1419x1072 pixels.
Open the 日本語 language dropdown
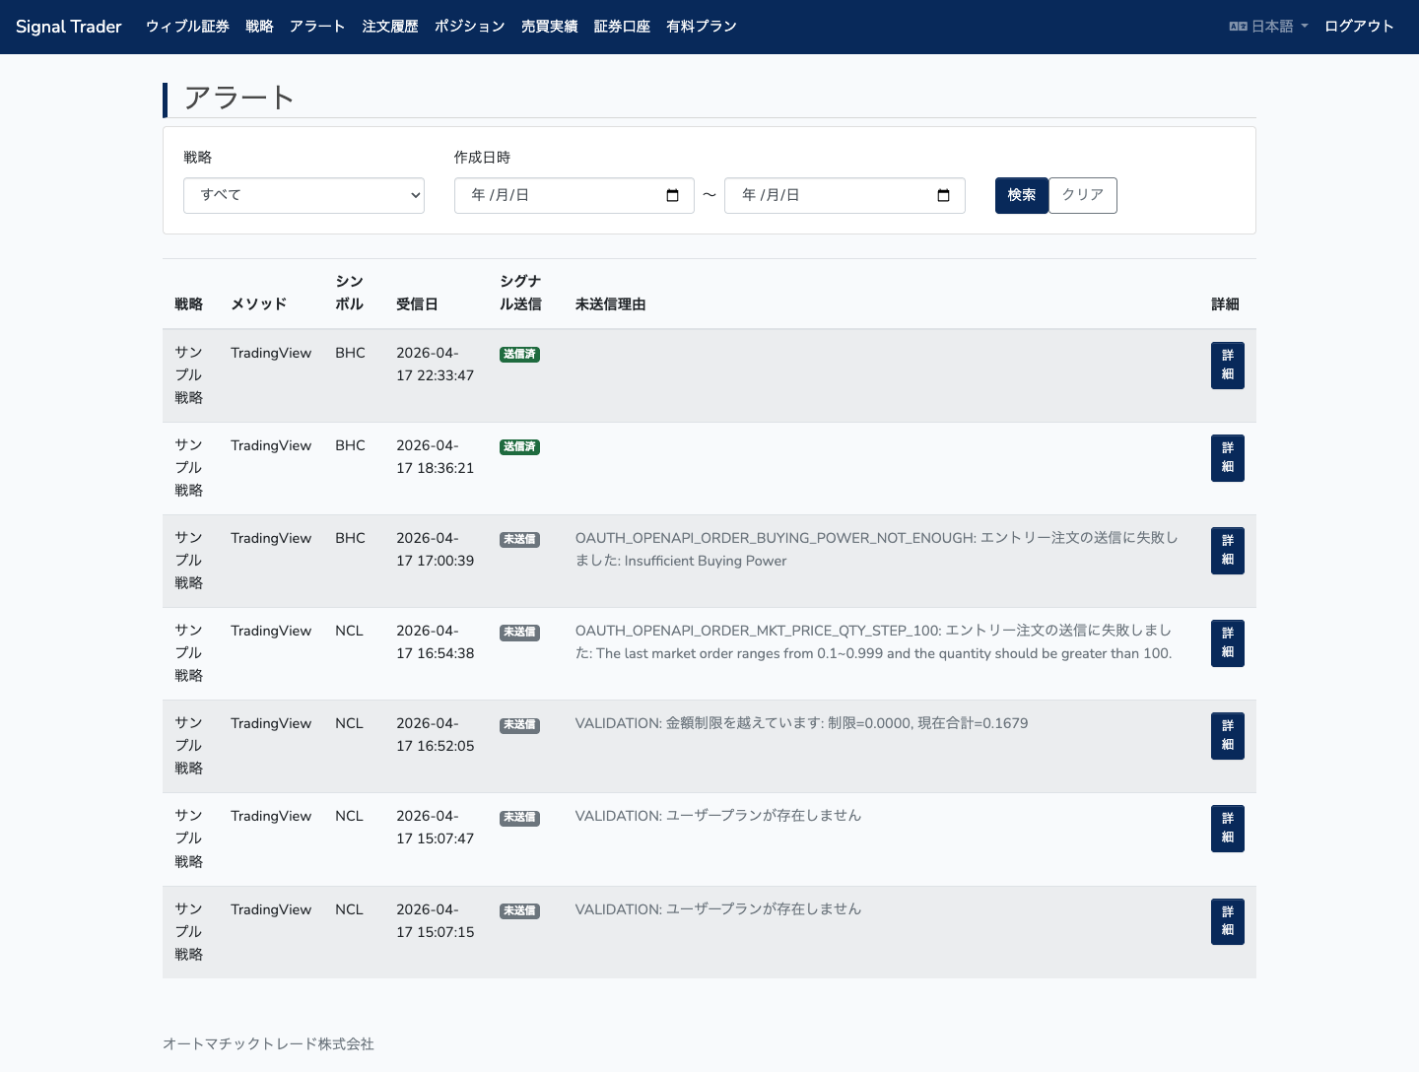pos(1269,27)
